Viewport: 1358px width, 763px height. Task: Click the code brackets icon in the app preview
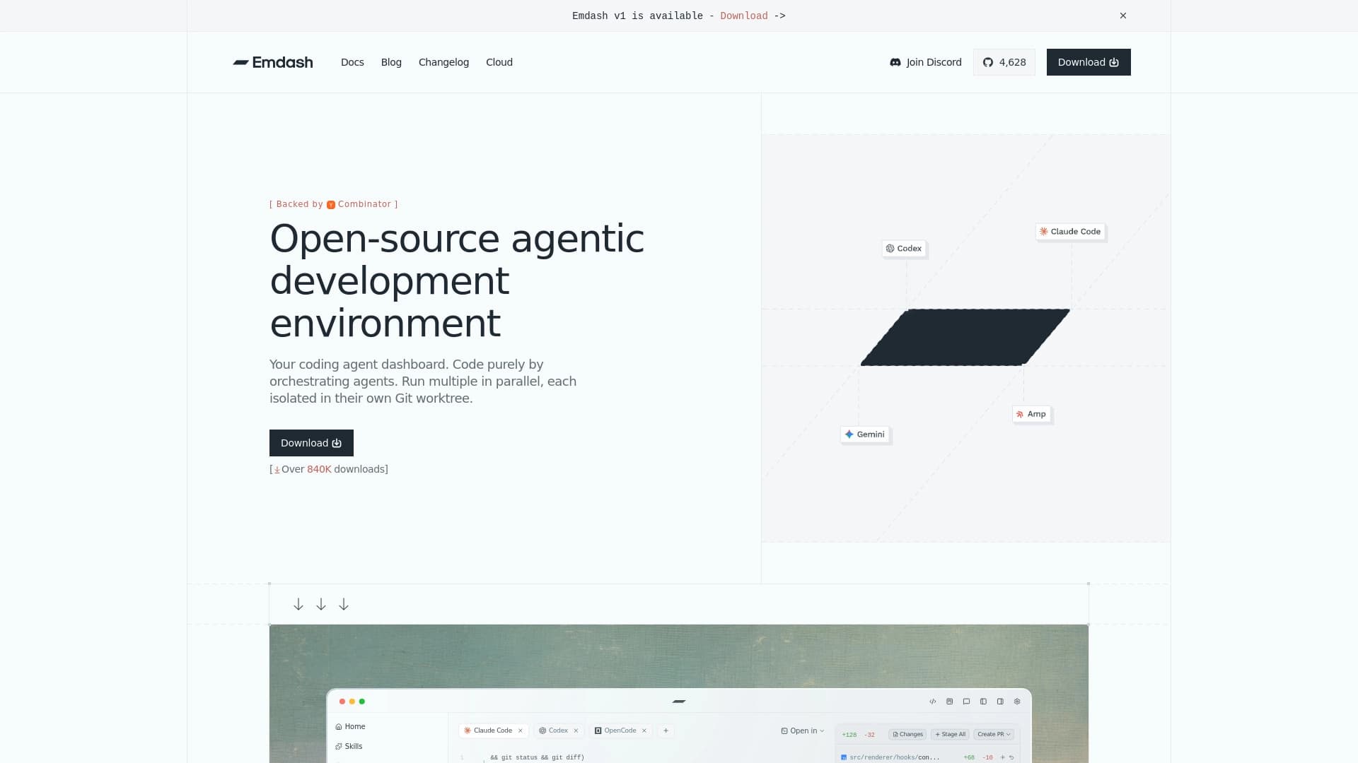tap(933, 702)
